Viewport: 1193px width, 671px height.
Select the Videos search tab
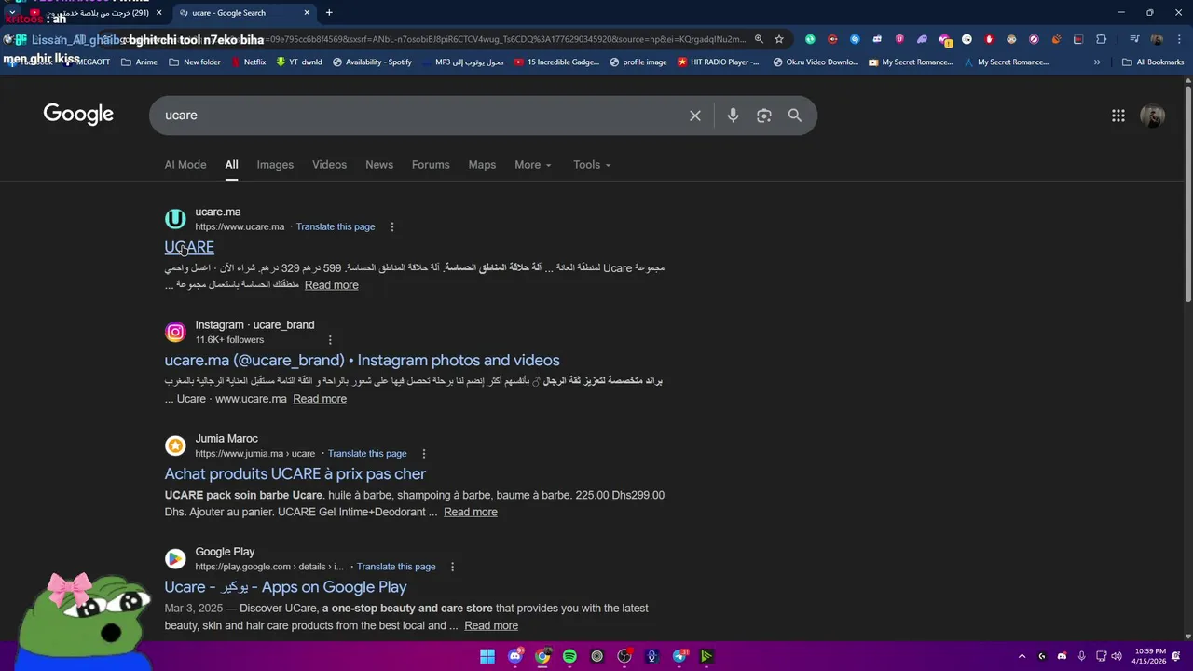click(329, 165)
